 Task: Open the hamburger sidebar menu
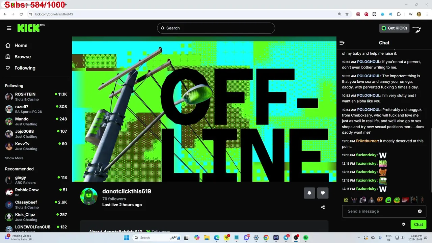click(x=9, y=28)
